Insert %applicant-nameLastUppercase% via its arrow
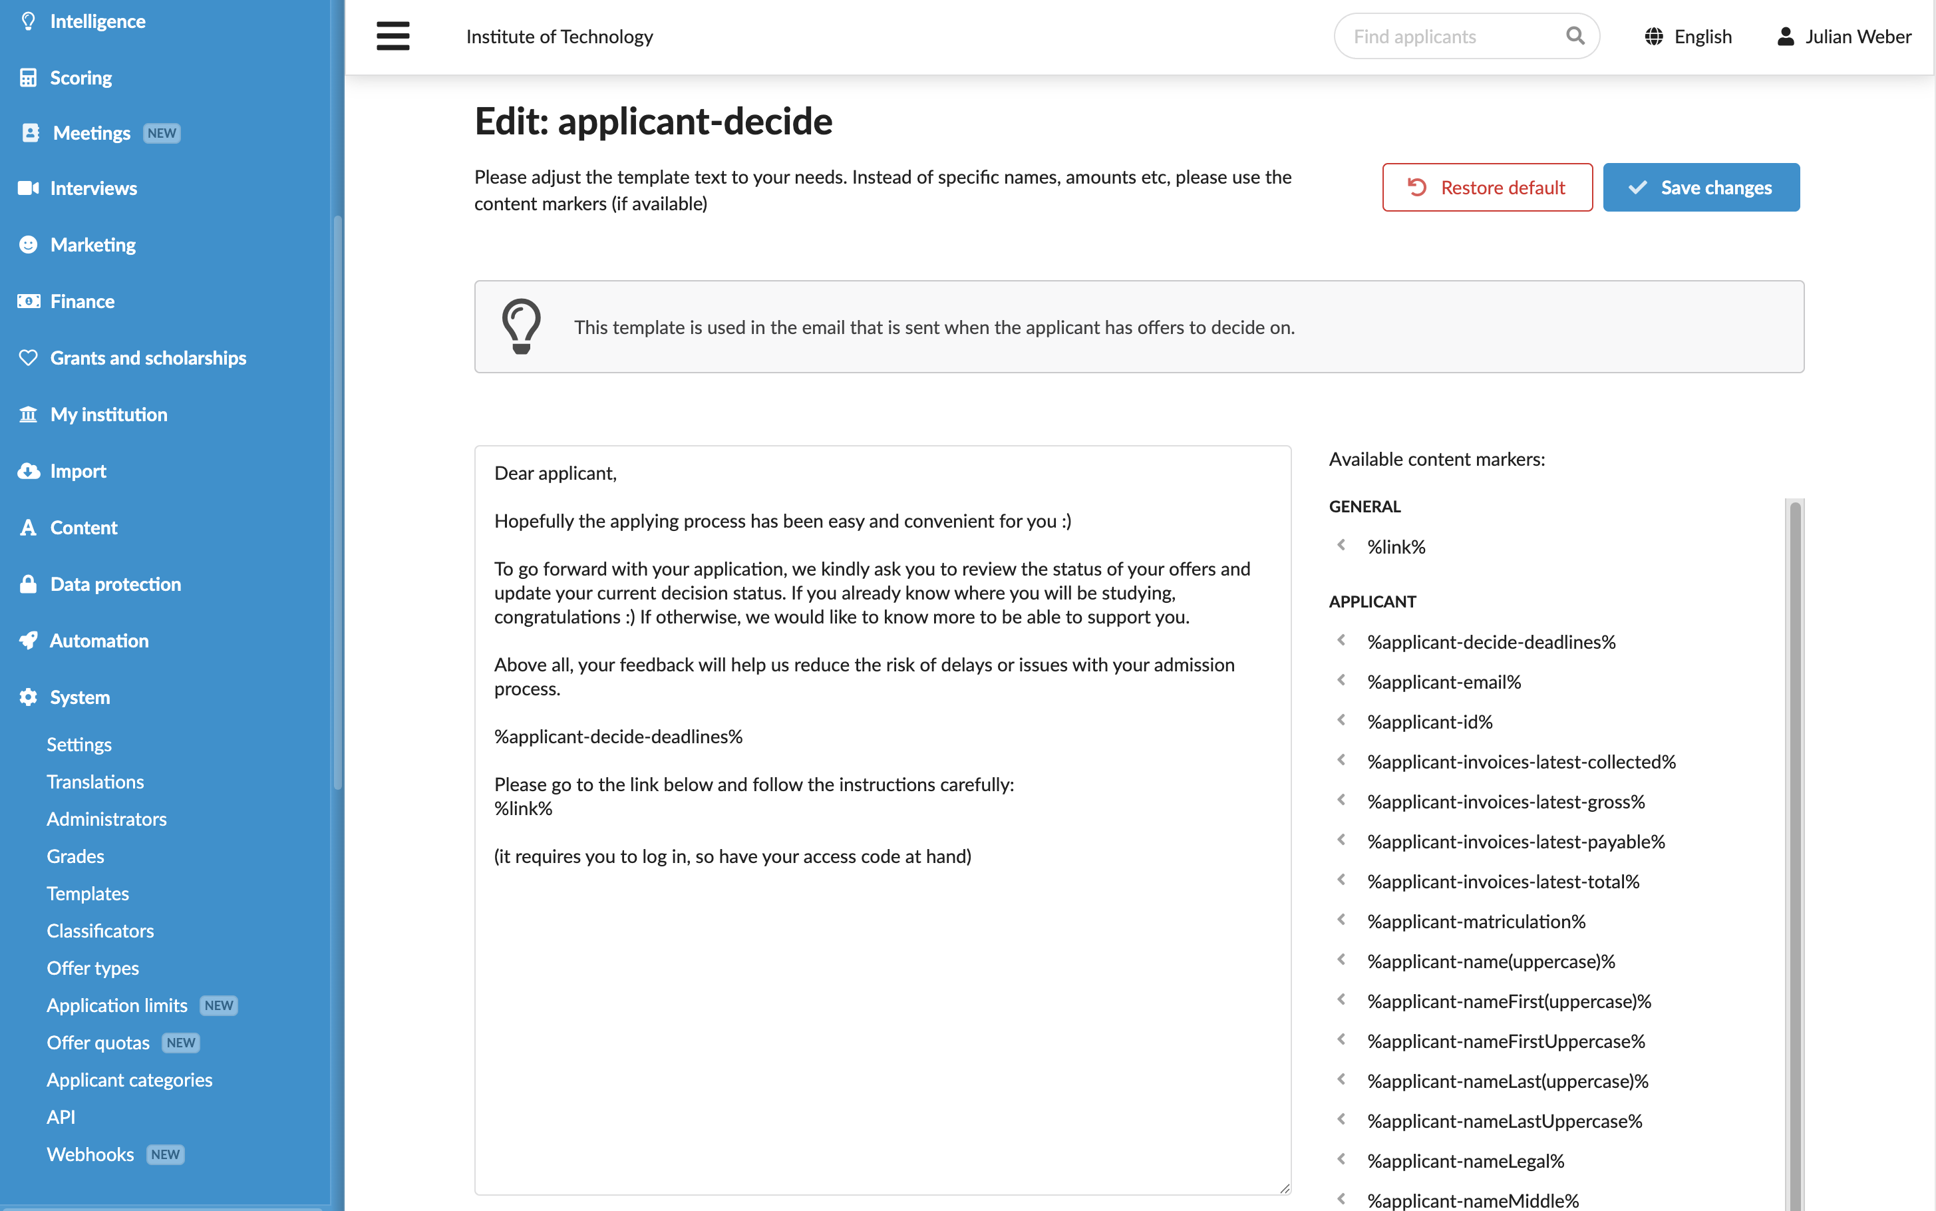The width and height of the screenshot is (1936, 1211). click(x=1341, y=1120)
